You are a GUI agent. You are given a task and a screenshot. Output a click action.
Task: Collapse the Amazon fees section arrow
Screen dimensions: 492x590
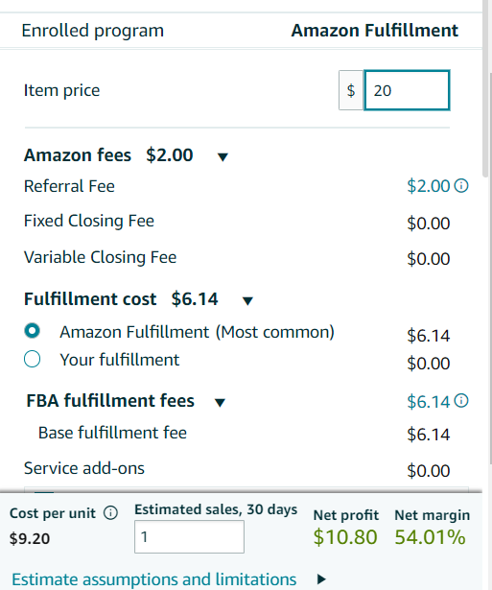pyautogui.click(x=223, y=157)
